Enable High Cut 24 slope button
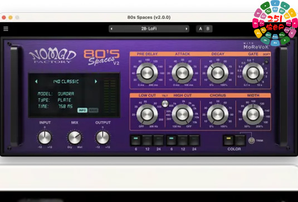The width and height of the screenshot is (298, 202). point(194,140)
